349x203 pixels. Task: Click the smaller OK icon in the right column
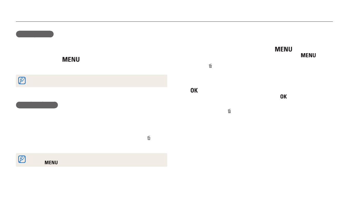[283, 97]
